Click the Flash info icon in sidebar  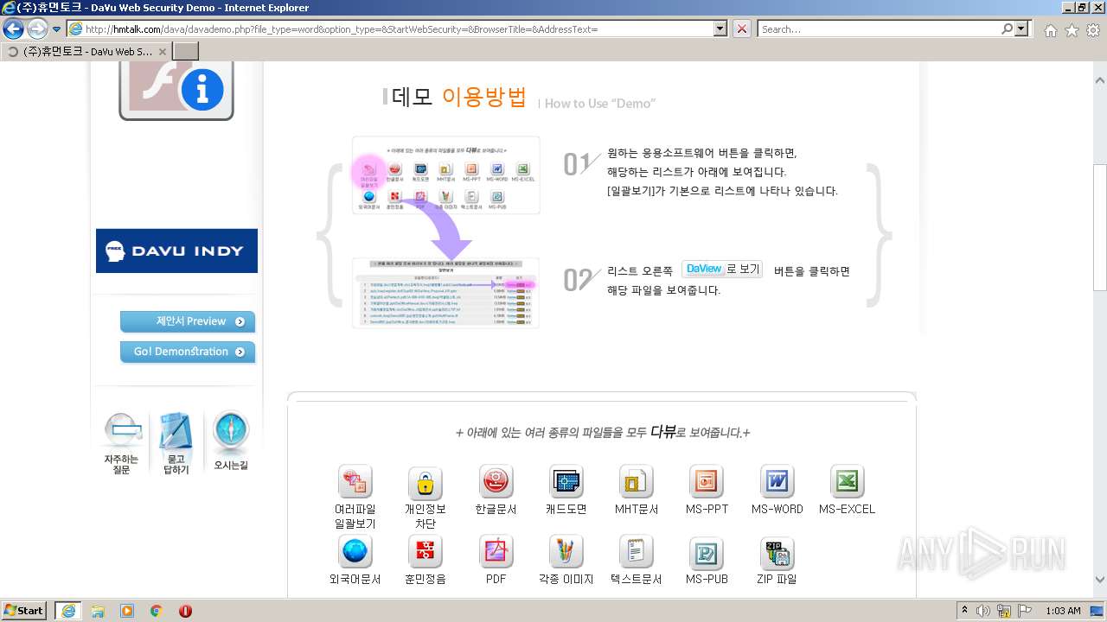click(176, 92)
